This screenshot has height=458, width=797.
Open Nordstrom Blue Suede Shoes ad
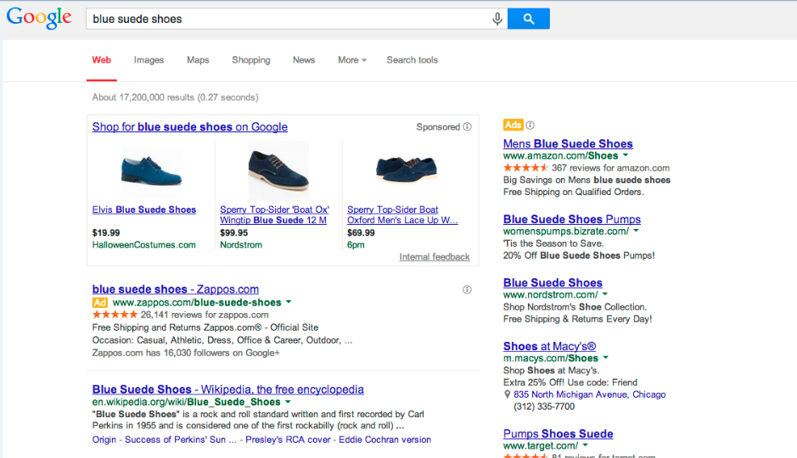(x=553, y=282)
